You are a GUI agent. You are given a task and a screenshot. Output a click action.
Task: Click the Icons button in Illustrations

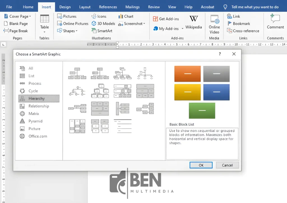tap(94, 16)
